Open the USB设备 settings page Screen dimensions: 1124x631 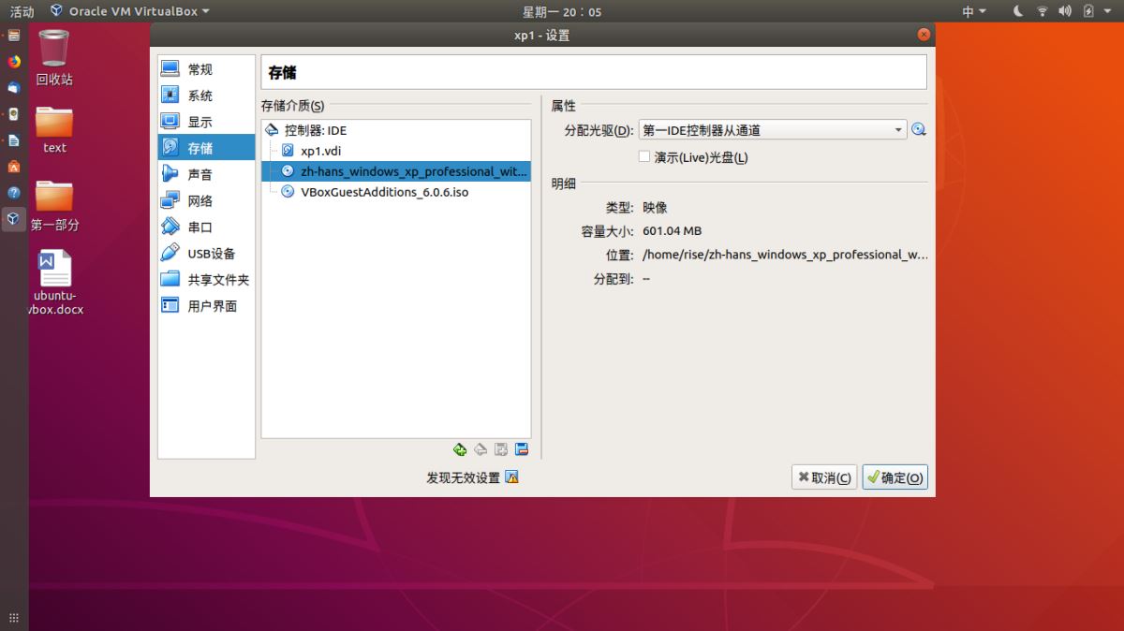(x=206, y=253)
